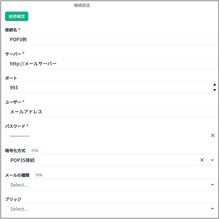Viewport: 219px width, 219px height.
Task: Open the ブリッジ Select... box
Action: (105, 209)
